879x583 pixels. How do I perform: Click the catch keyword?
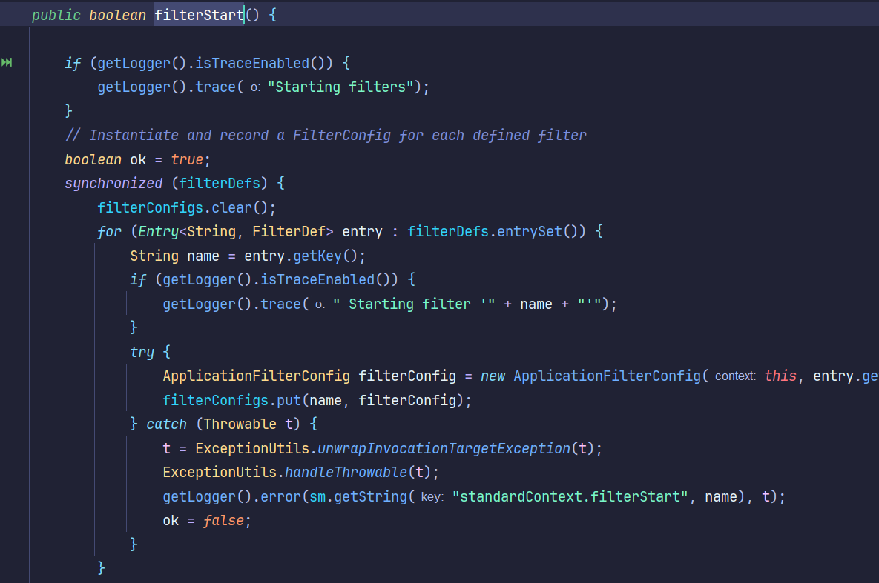click(166, 424)
